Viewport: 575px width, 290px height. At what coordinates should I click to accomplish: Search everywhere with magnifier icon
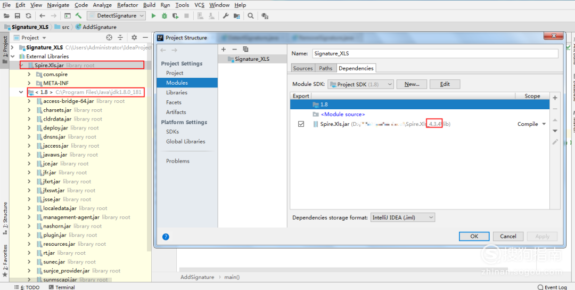coord(250,16)
